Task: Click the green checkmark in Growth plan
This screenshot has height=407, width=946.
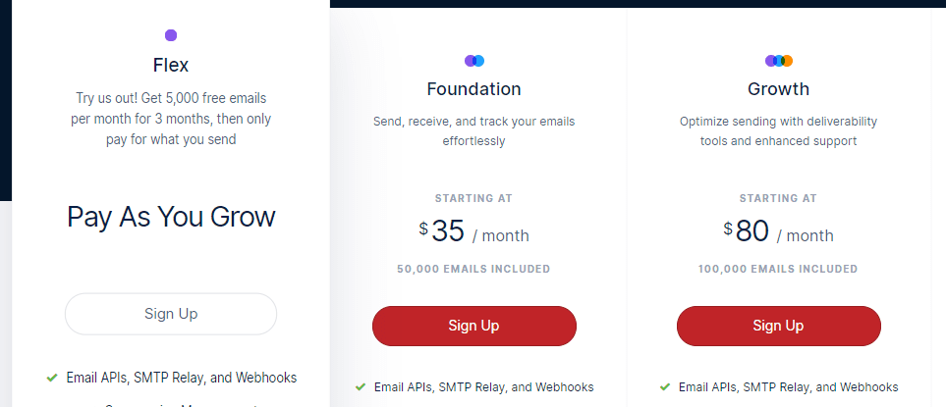Action: [665, 387]
